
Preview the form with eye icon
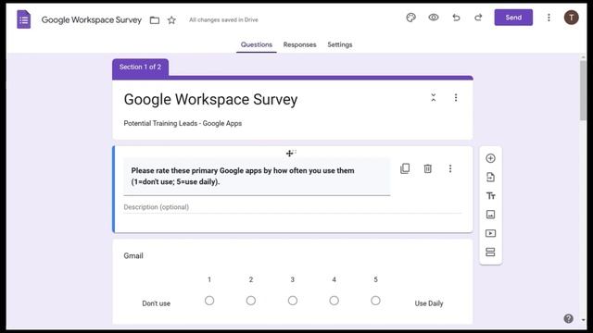(x=434, y=18)
